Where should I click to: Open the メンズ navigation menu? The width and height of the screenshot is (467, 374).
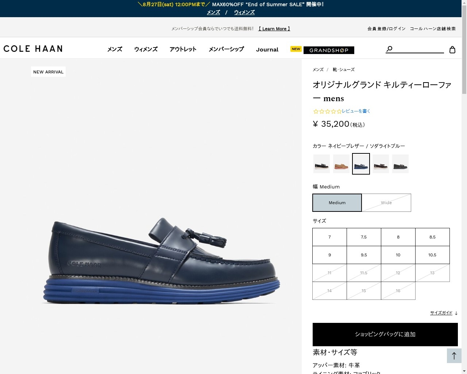[x=115, y=49]
